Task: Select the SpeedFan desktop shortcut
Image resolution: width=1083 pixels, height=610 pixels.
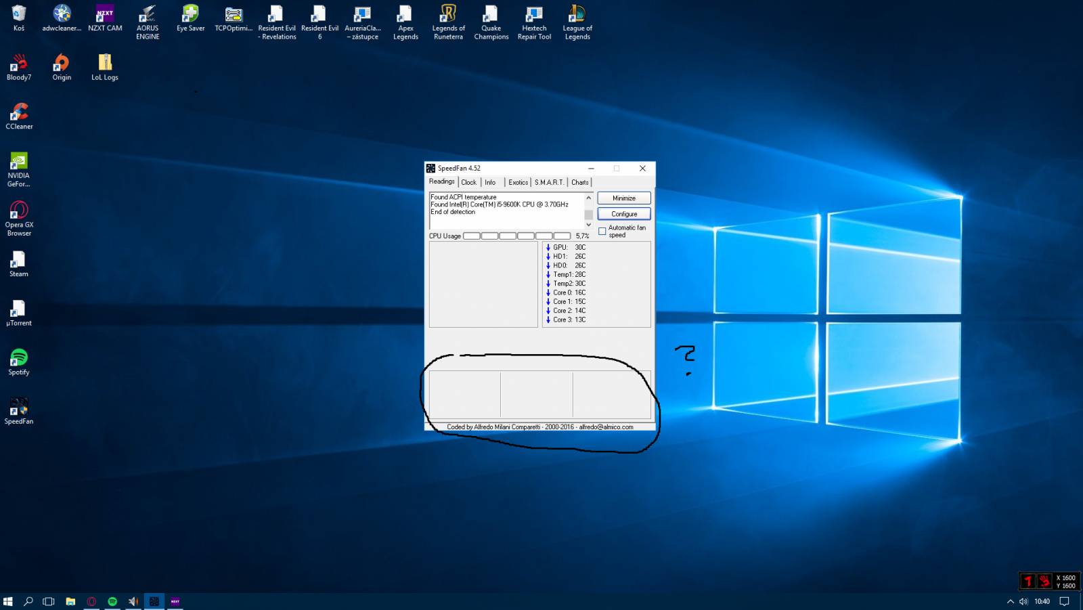Action: 19,411
